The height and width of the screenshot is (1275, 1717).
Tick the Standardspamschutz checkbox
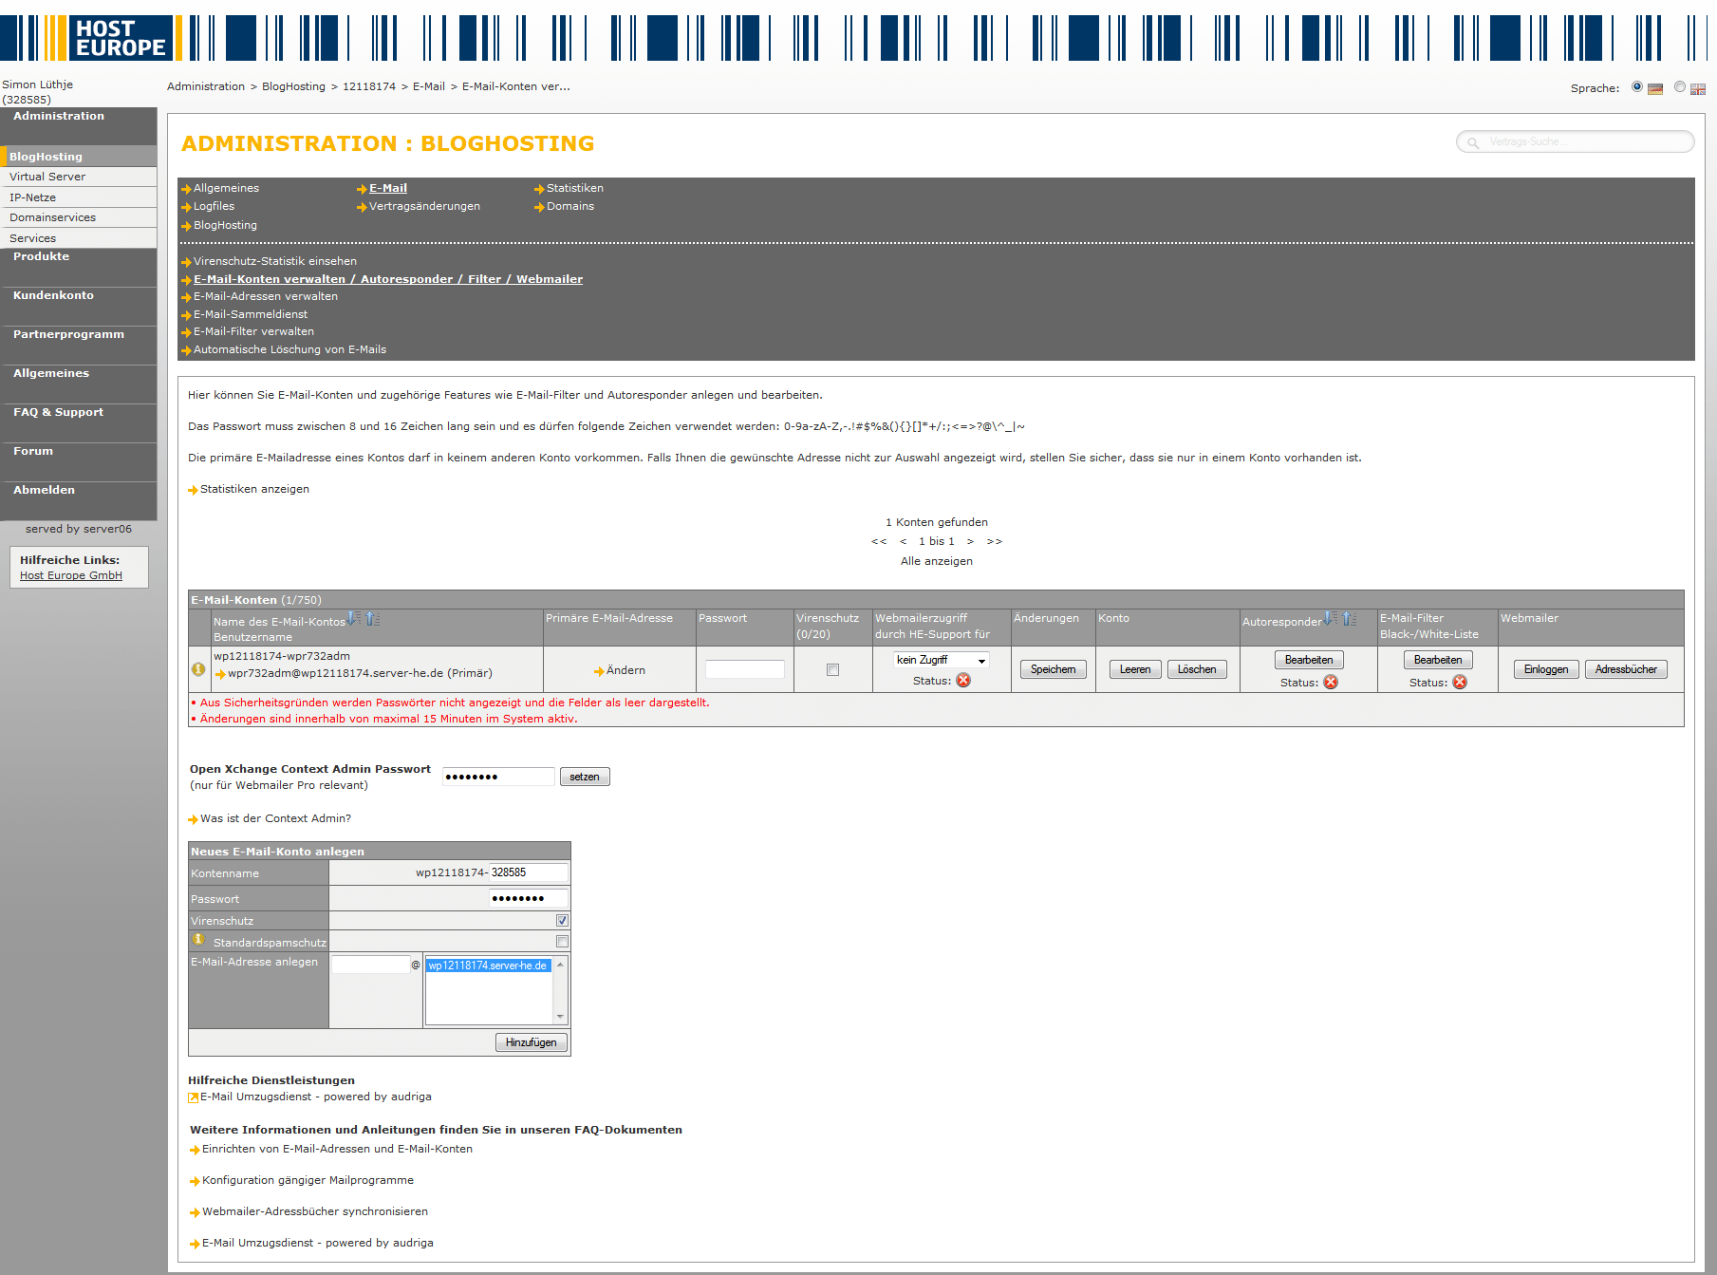(562, 942)
